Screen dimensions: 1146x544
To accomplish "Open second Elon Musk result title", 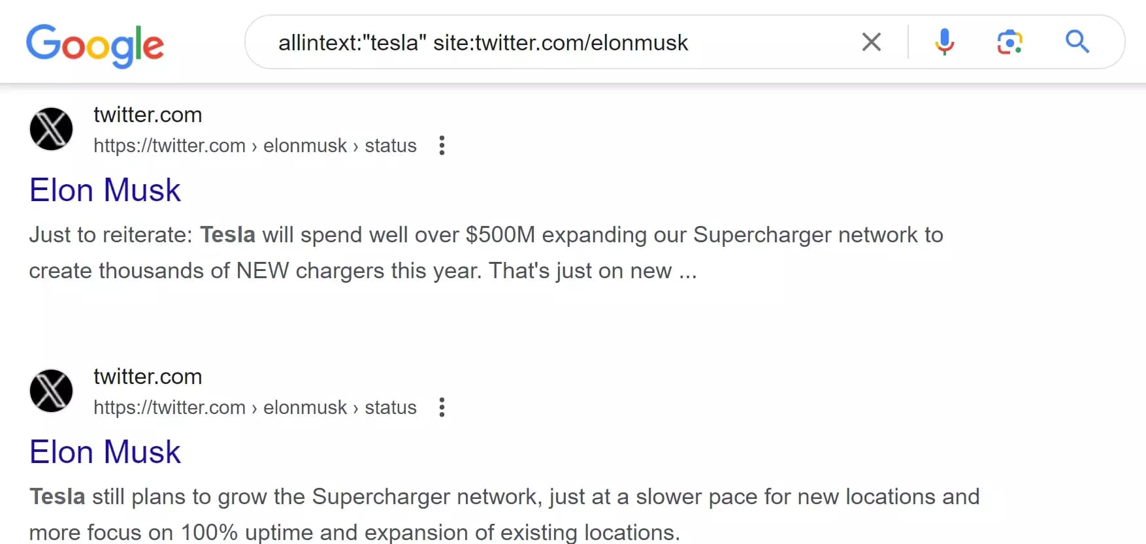I will 105,453.
